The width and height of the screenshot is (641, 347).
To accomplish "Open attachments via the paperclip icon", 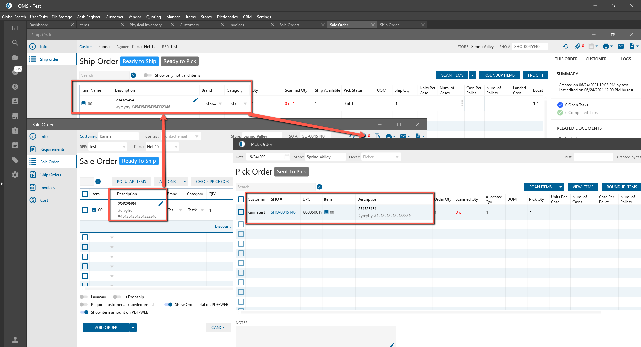I will pos(577,47).
